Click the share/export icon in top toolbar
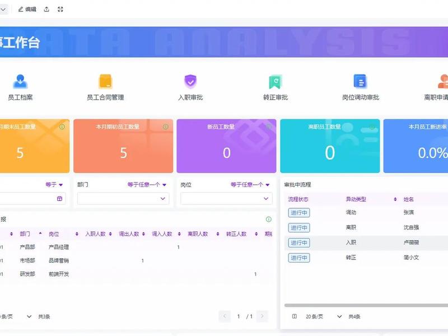This screenshot has height=336, width=448. (x=46, y=10)
